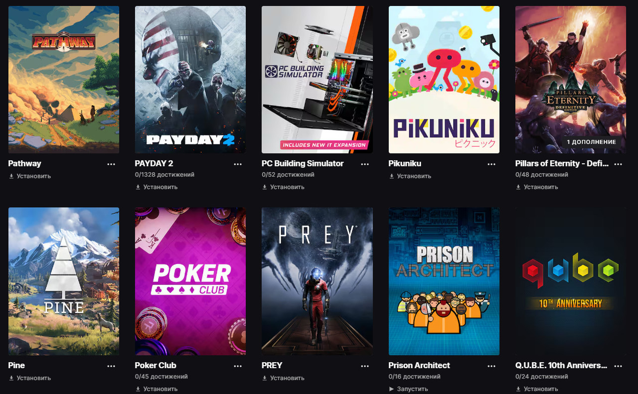This screenshot has width=638, height=394.
Task: Select the Pine game cover thumbnail
Action: point(64,281)
